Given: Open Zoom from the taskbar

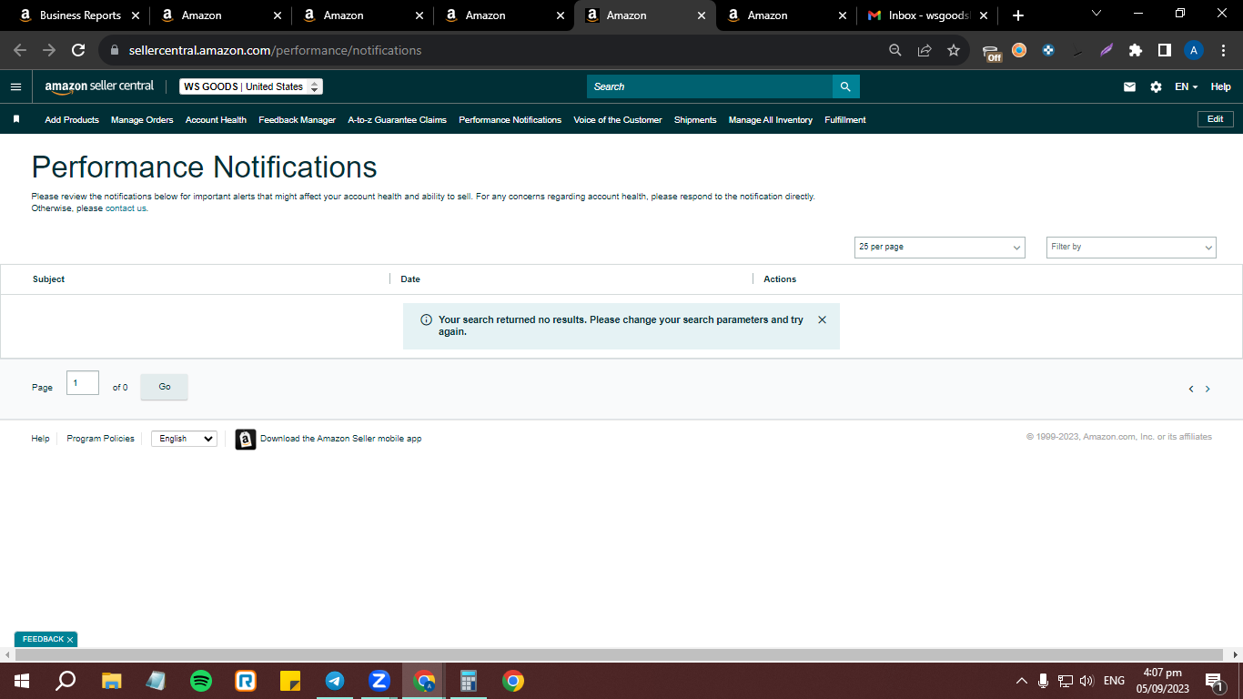Looking at the screenshot, I should (x=379, y=681).
